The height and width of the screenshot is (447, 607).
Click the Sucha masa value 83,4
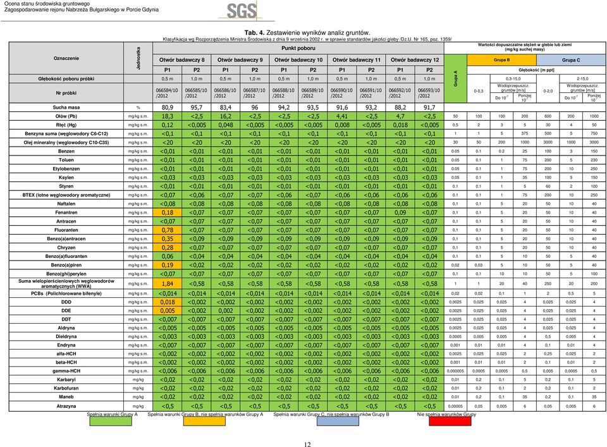coord(226,107)
